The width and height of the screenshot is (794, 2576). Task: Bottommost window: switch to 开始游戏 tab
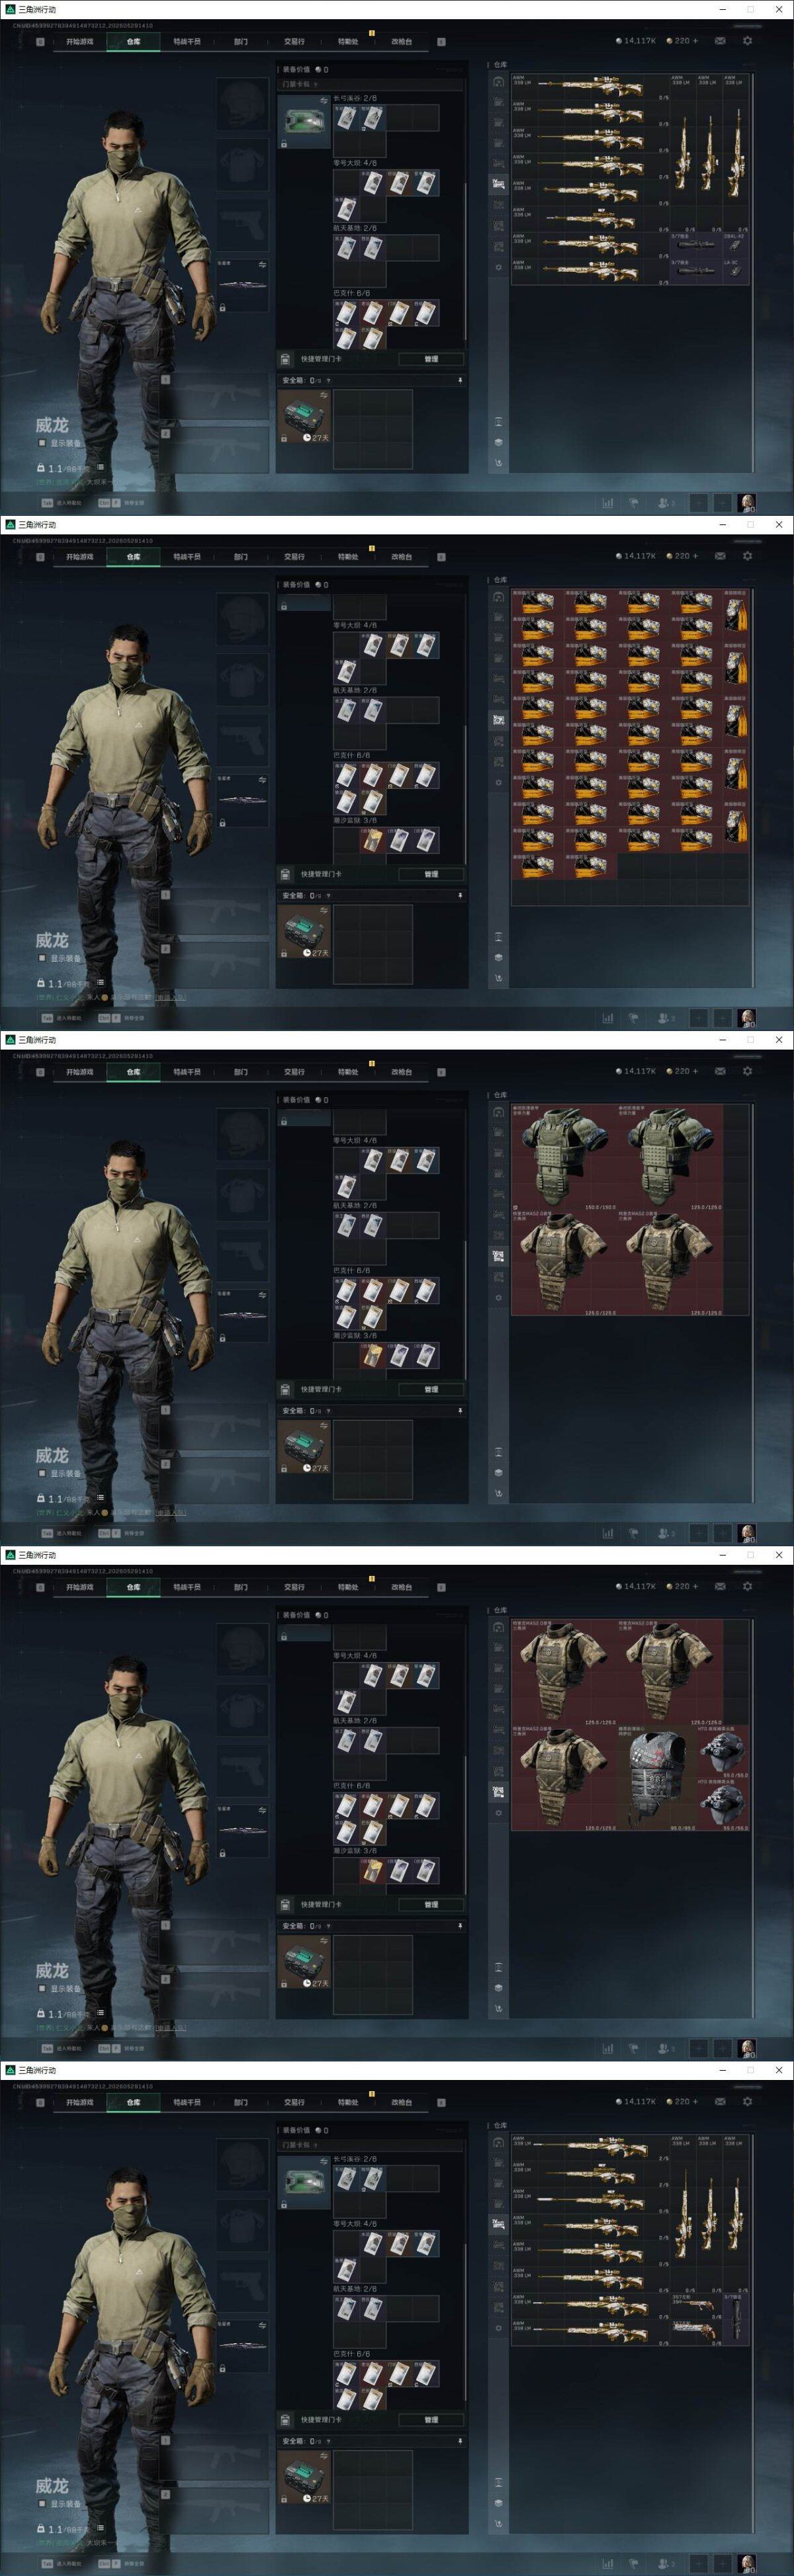pos(80,2102)
